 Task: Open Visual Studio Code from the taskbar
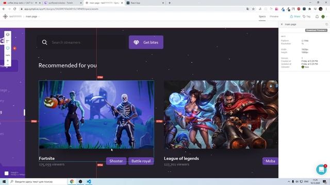89,181
